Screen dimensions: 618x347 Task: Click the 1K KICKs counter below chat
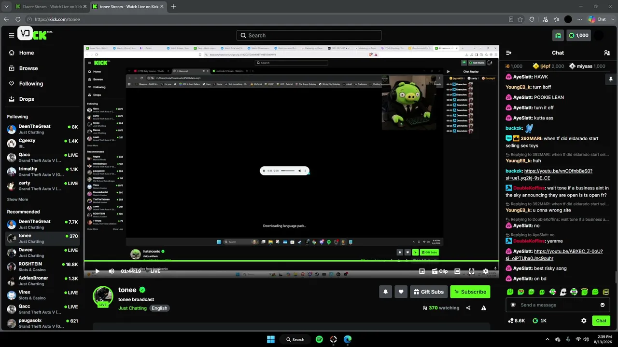(540, 320)
